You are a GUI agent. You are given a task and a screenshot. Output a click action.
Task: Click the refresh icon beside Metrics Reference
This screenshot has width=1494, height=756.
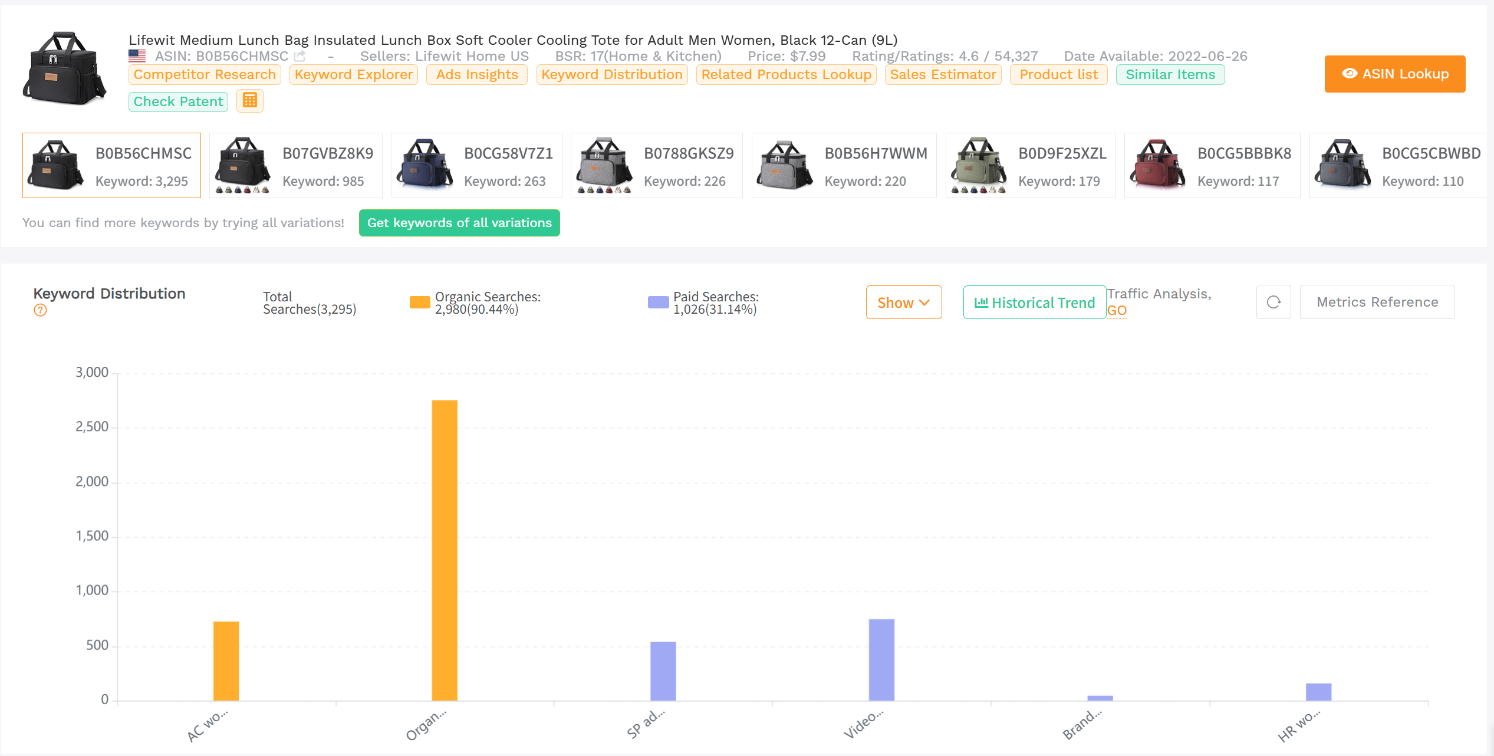(1273, 302)
